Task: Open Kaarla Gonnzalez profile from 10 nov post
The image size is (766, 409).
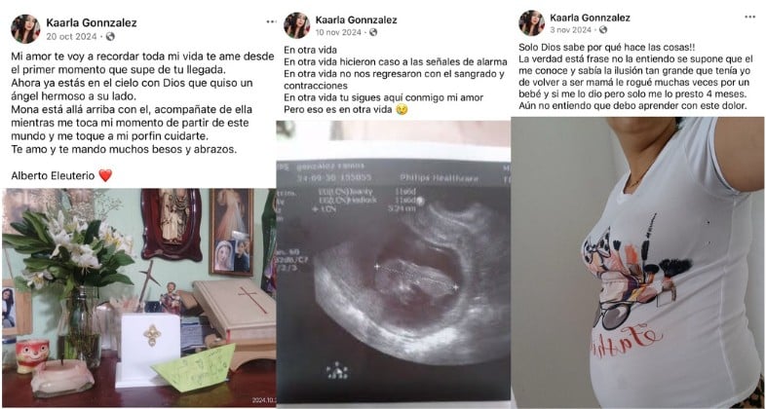Action: point(356,20)
